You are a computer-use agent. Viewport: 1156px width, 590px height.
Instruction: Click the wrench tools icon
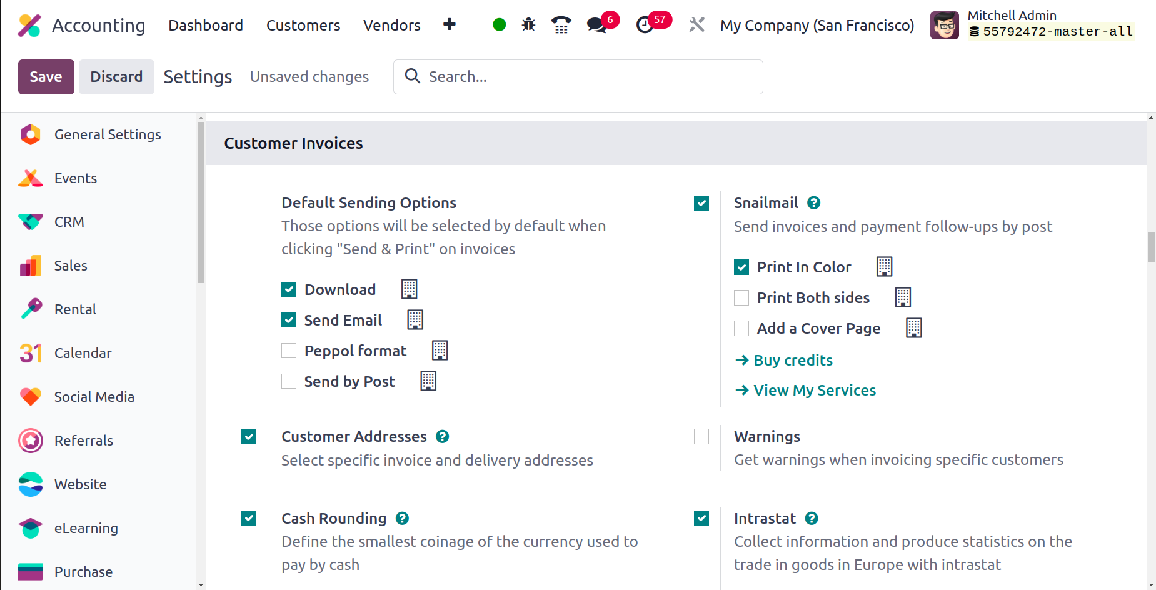point(696,25)
